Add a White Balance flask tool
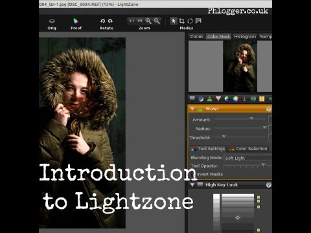This screenshot has height=233, width=311. point(244,99)
